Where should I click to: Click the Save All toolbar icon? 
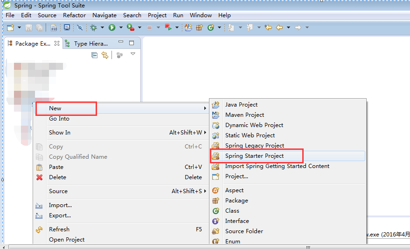[40, 27]
